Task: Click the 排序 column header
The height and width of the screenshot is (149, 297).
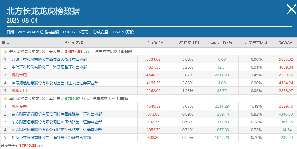Action: click(x=5, y=43)
